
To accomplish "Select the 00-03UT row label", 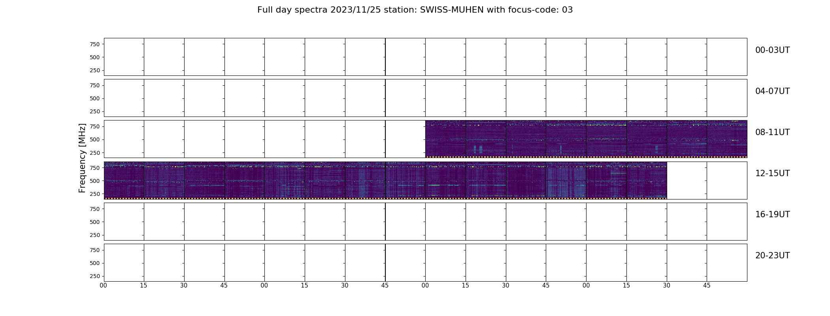I will coord(772,50).
